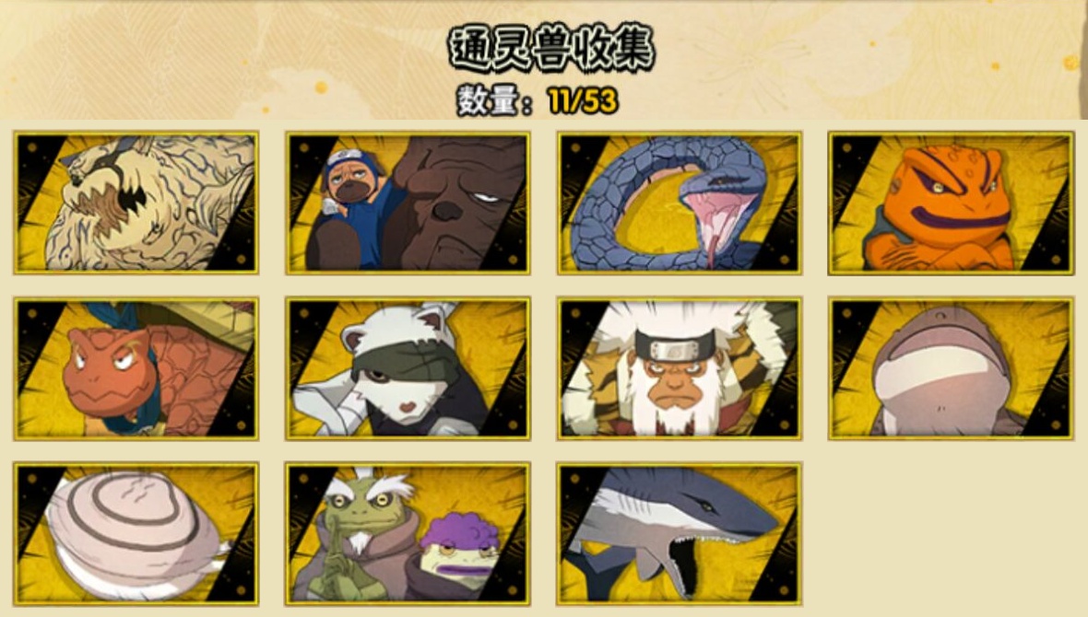Open the blue giant snake card

click(679, 203)
